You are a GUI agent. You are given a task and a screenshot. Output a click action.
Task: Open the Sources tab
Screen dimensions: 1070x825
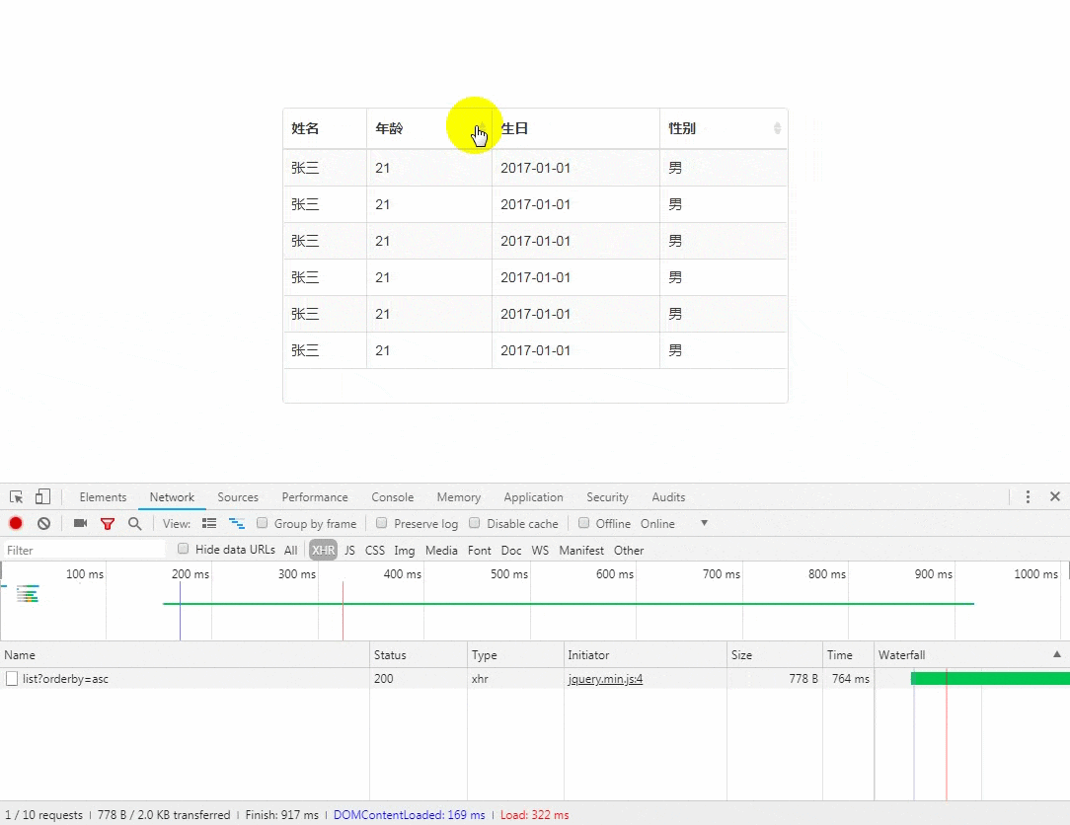(x=238, y=496)
